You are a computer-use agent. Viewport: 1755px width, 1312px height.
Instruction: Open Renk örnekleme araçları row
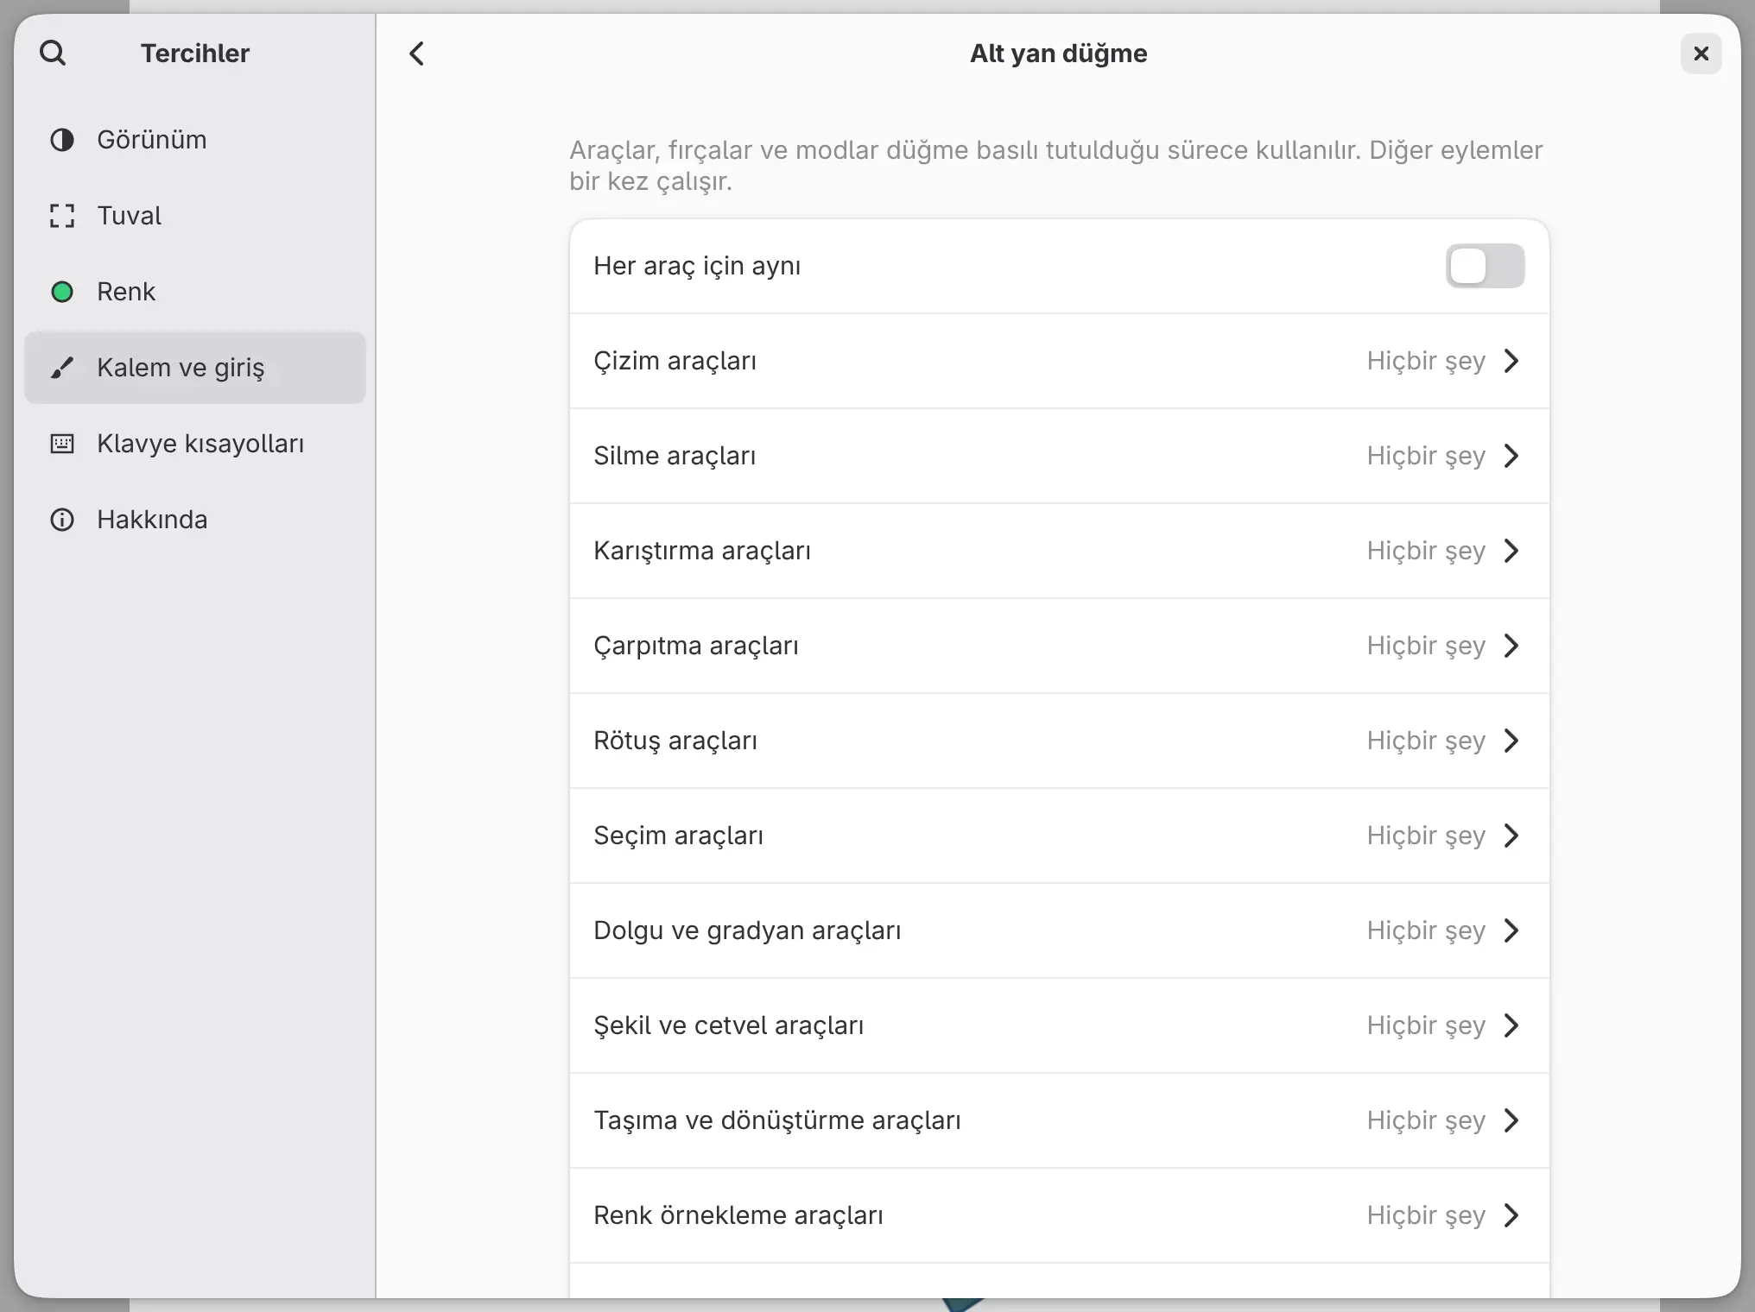[1059, 1215]
